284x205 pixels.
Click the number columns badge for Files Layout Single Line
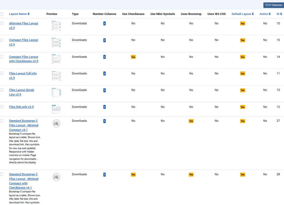pos(104,90)
